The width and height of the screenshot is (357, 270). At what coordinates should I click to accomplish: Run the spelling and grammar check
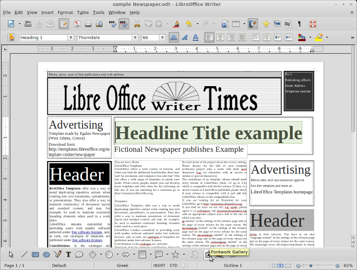tap(112, 24)
